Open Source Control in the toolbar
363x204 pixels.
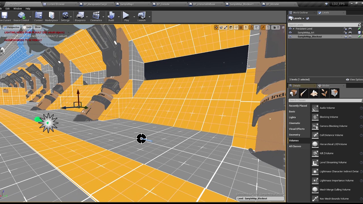coord(21,17)
